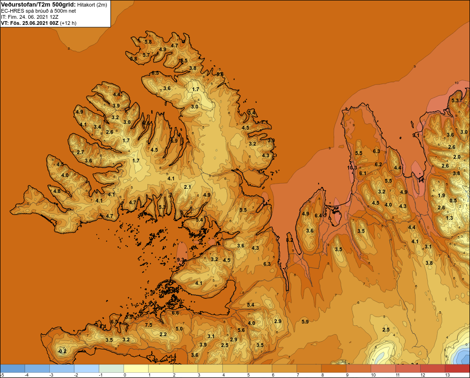Image resolution: width=470 pixels, height=378 pixels.
Task: Click the '6.2' temperature value on the map
Action: coord(378,164)
